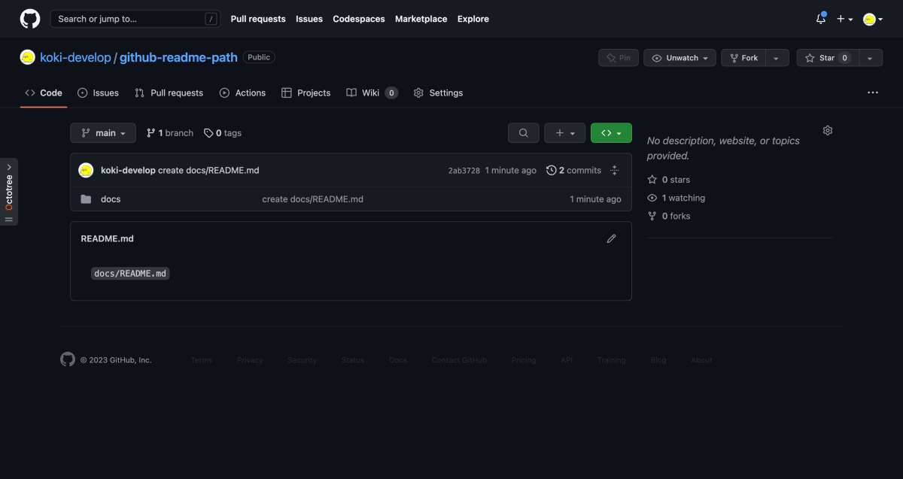View the 0 forks link
The height and width of the screenshot is (479, 903).
pyautogui.click(x=669, y=216)
